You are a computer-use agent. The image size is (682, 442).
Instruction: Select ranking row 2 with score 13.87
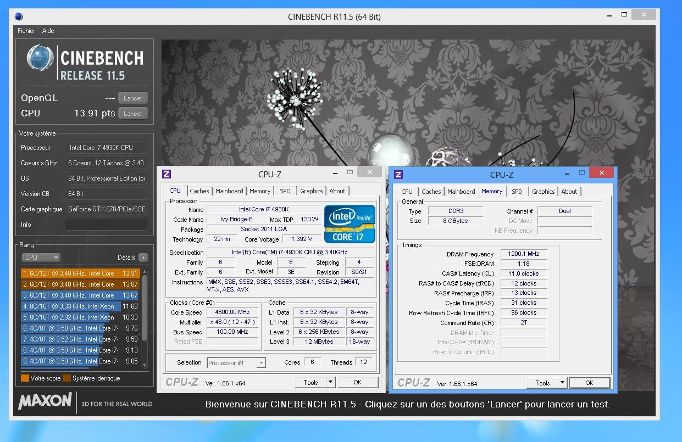click(x=80, y=284)
